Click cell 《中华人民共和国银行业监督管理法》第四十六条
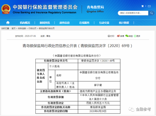This screenshot has height=116, width=156. tap(99, 97)
